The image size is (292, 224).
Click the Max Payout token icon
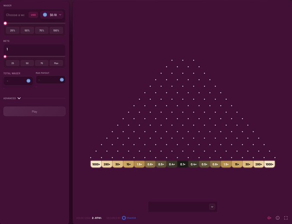tap(62, 80)
